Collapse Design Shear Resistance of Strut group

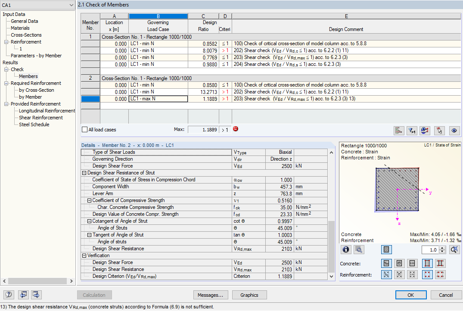coord(84,173)
